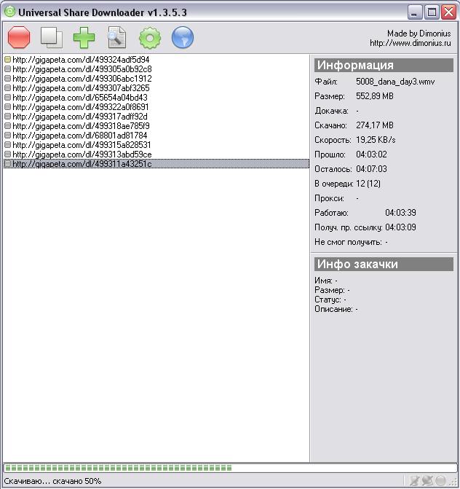Click the Работаю time 04:03:39
This screenshot has width=460, height=489.
[400, 213]
